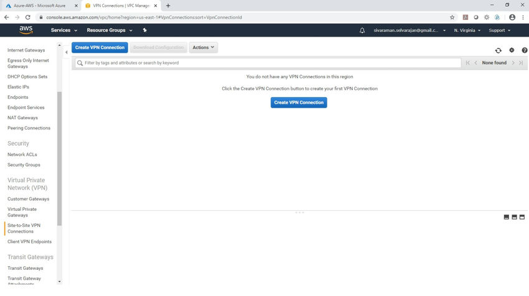Open DHCP Options Sets
The height and width of the screenshot is (296, 529).
(x=27, y=76)
